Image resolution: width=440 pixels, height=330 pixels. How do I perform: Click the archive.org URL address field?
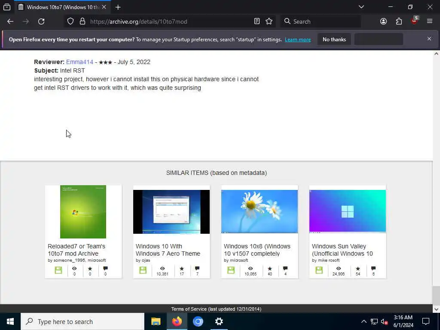[171, 21]
